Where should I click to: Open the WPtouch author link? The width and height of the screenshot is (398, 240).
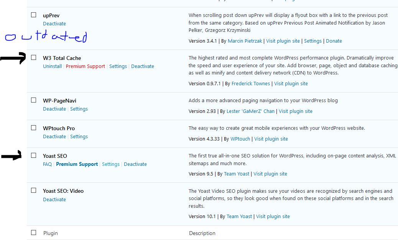click(x=240, y=139)
